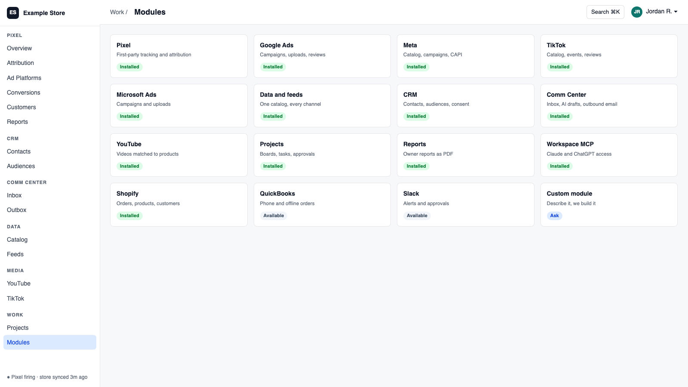Click the YouTube module card title
Viewport: 688px width, 387px height.
pyautogui.click(x=129, y=144)
